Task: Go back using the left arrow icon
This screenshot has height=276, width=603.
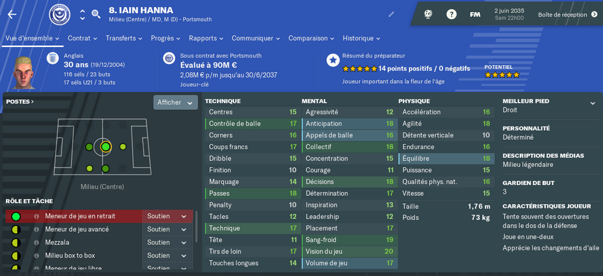Action: tap(12, 14)
